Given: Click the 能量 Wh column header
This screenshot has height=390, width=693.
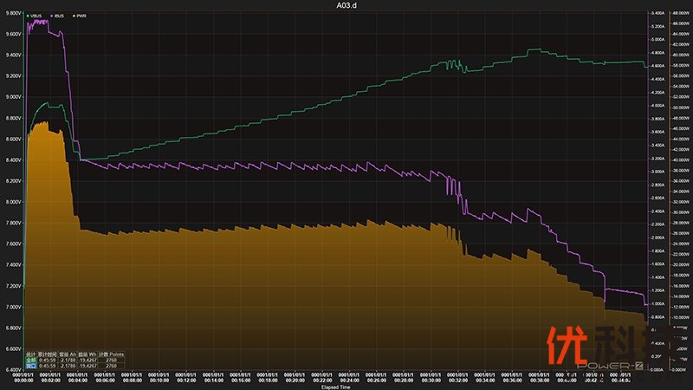Looking at the screenshot, I should (88, 354).
